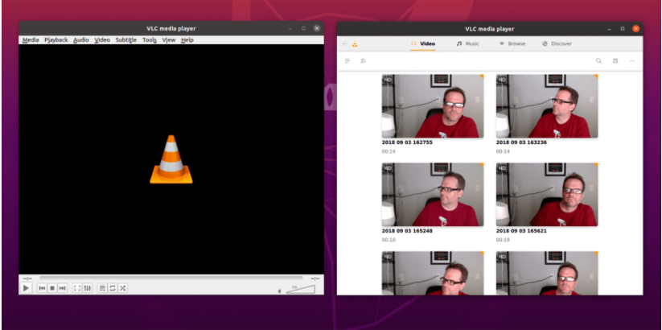The height and width of the screenshot is (330, 662).
Task: Click the 00:10 duration under 165248 video
Action: (389, 240)
